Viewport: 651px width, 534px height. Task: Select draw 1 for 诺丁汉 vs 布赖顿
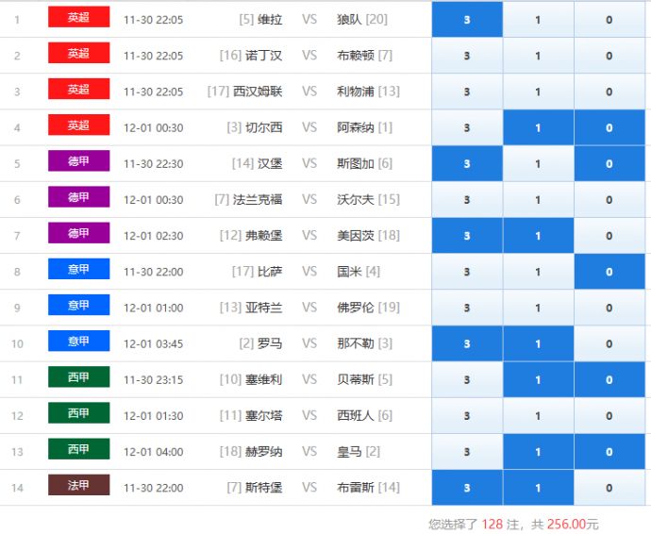(538, 56)
